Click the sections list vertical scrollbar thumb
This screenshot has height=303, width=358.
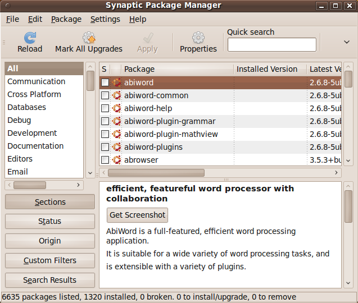(90, 81)
